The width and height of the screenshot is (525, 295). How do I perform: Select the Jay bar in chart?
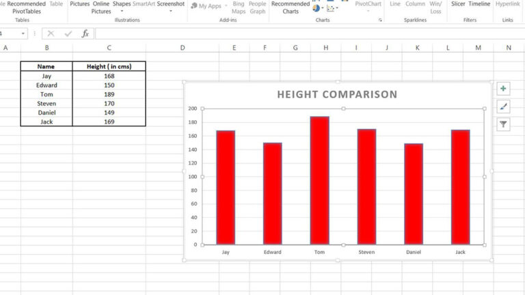point(226,187)
